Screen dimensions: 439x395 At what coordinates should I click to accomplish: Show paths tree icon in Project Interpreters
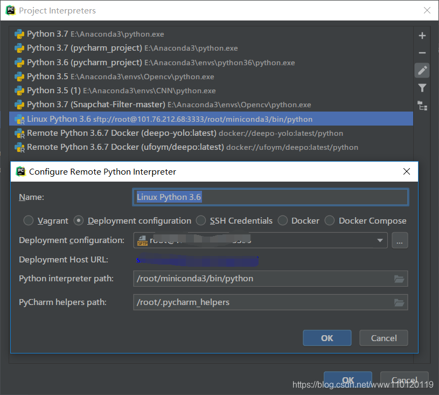[x=422, y=106]
